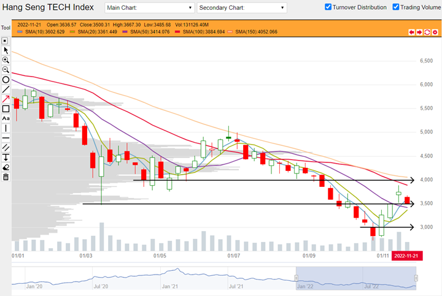Click the left handle of range navigator
The height and width of the screenshot is (296, 442).
[297, 278]
